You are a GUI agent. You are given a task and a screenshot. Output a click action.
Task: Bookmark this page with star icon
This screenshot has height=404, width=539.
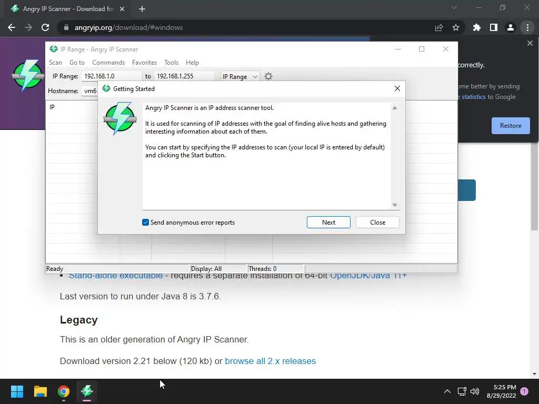click(x=456, y=27)
